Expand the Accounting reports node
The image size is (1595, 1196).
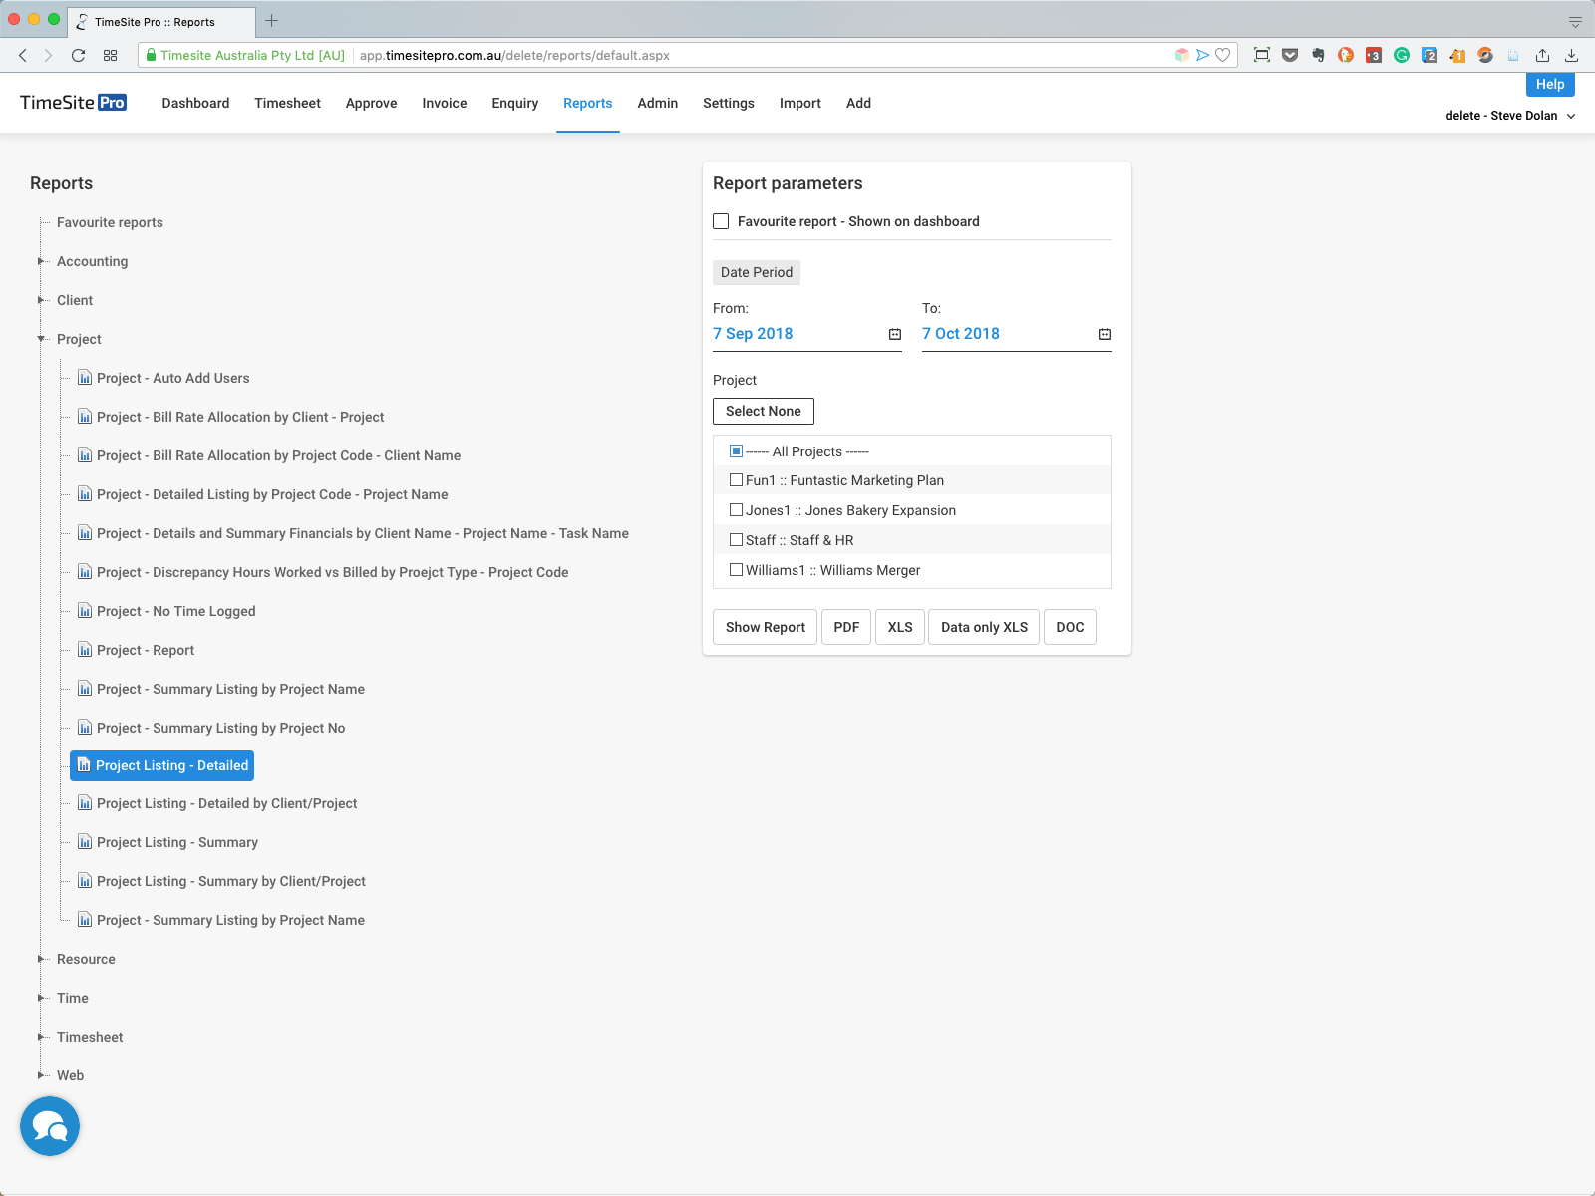point(41,261)
